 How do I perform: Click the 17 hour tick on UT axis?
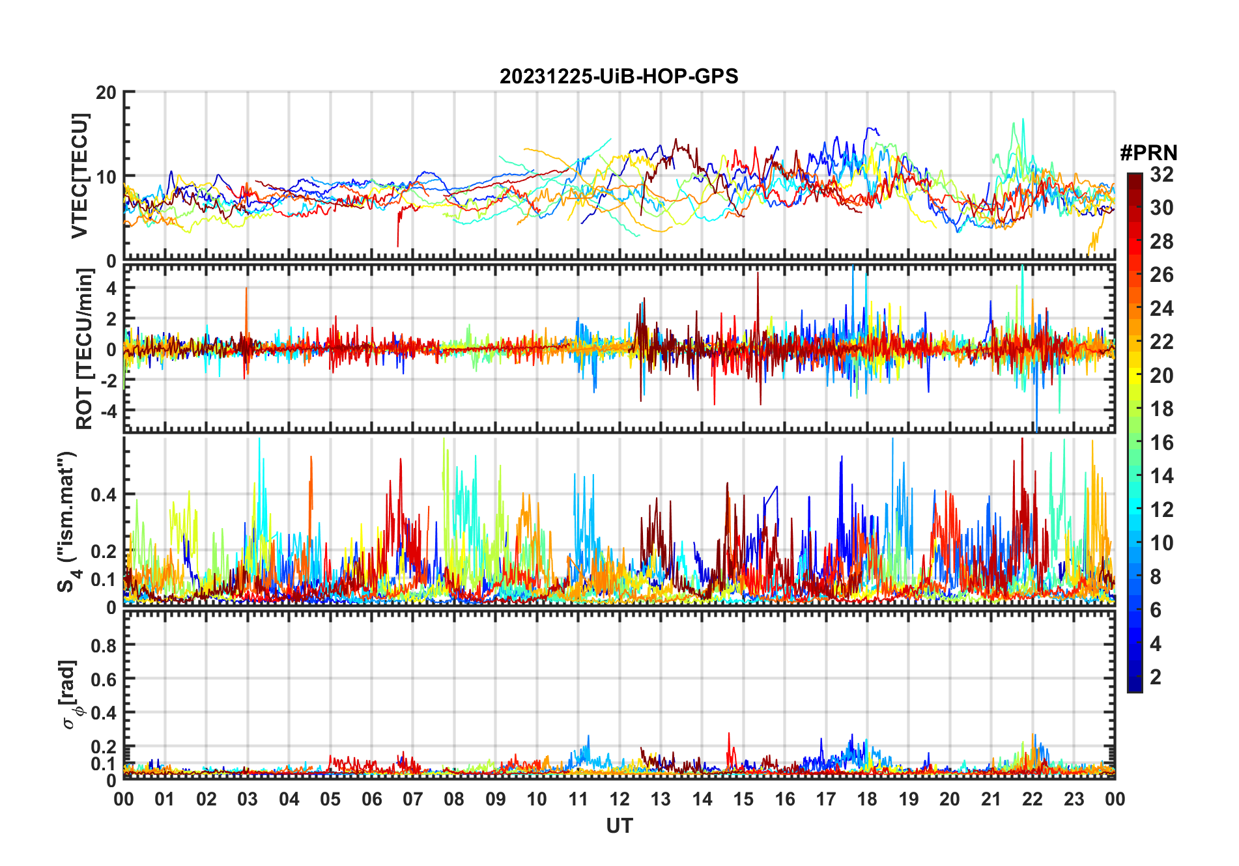coord(826,799)
